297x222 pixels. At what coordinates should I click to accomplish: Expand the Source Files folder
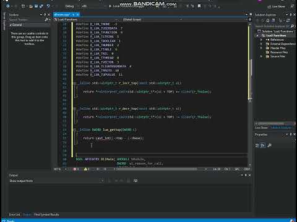(x=261, y=56)
